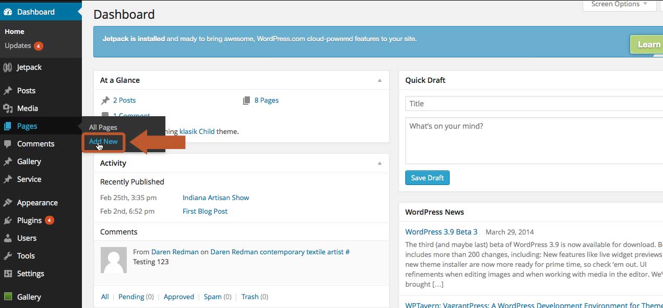The image size is (663, 308).
Task: Open the Dashboard menu
Action: (41, 12)
